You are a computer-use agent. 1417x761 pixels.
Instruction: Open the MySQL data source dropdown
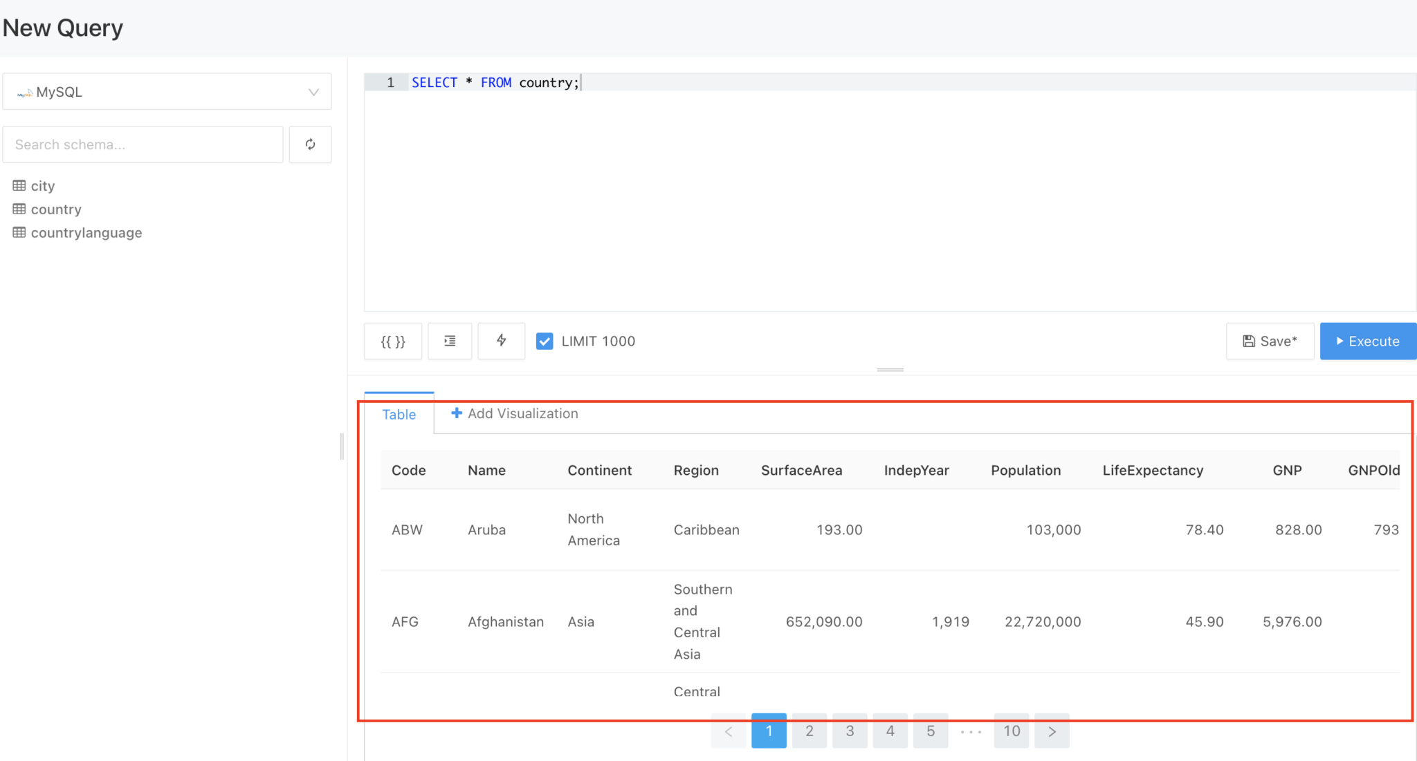[x=166, y=91]
